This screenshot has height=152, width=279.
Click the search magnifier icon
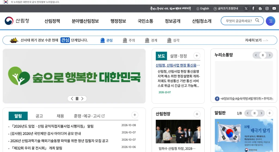tap(257, 20)
